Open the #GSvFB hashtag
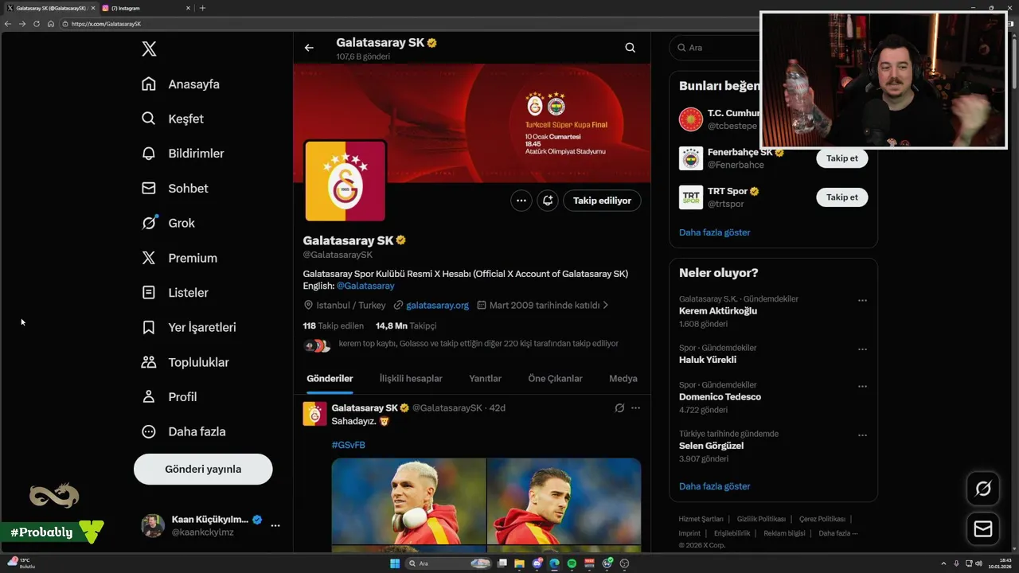The width and height of the screenshot is (1019, 573). 349,445
